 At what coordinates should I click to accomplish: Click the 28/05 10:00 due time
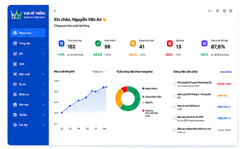[x=224, y=130]
